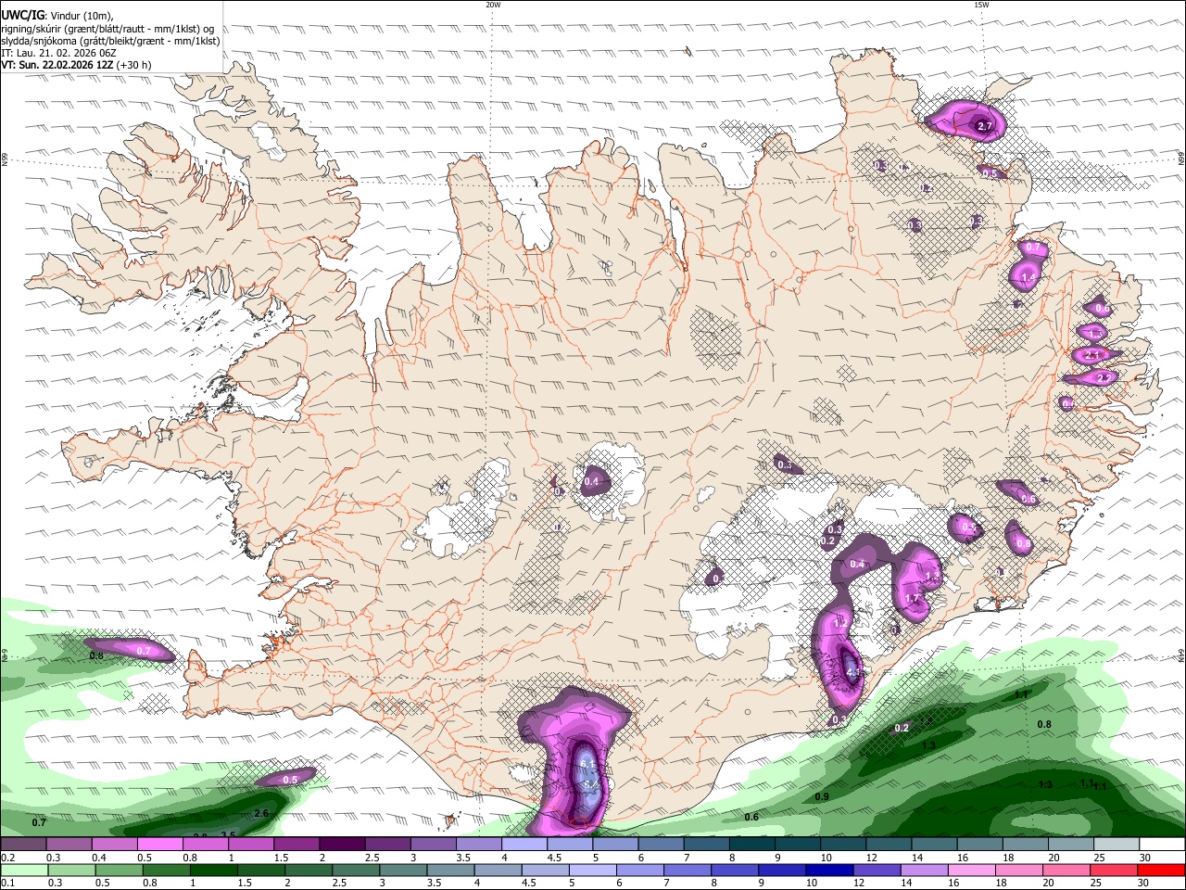Click the bright red swatch ending the rain scale
The image size is (1186, 890).
pos(1161,871)
